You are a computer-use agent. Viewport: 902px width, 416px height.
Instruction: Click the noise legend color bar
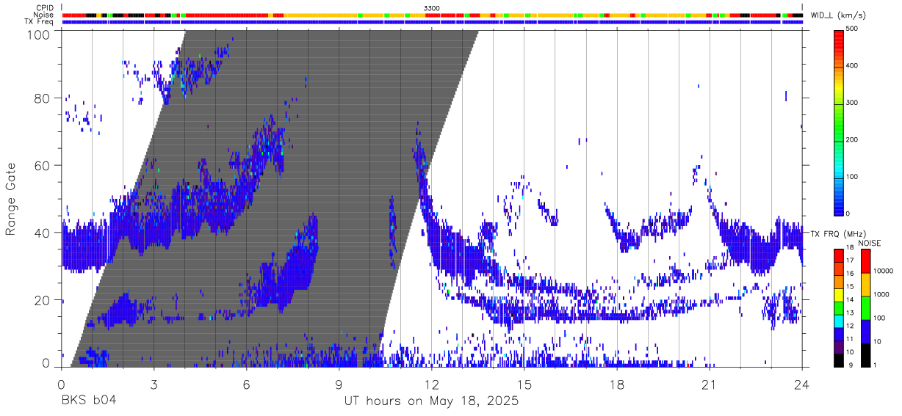click(x=866, y=307)
